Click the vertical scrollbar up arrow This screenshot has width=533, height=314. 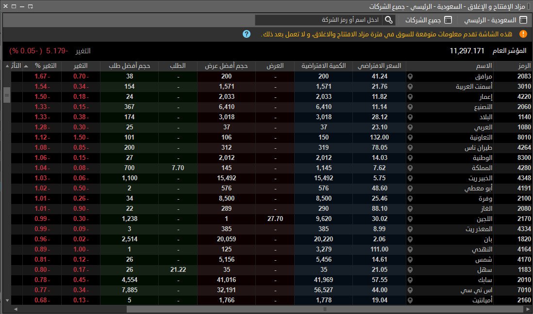[x=7, y=66]
